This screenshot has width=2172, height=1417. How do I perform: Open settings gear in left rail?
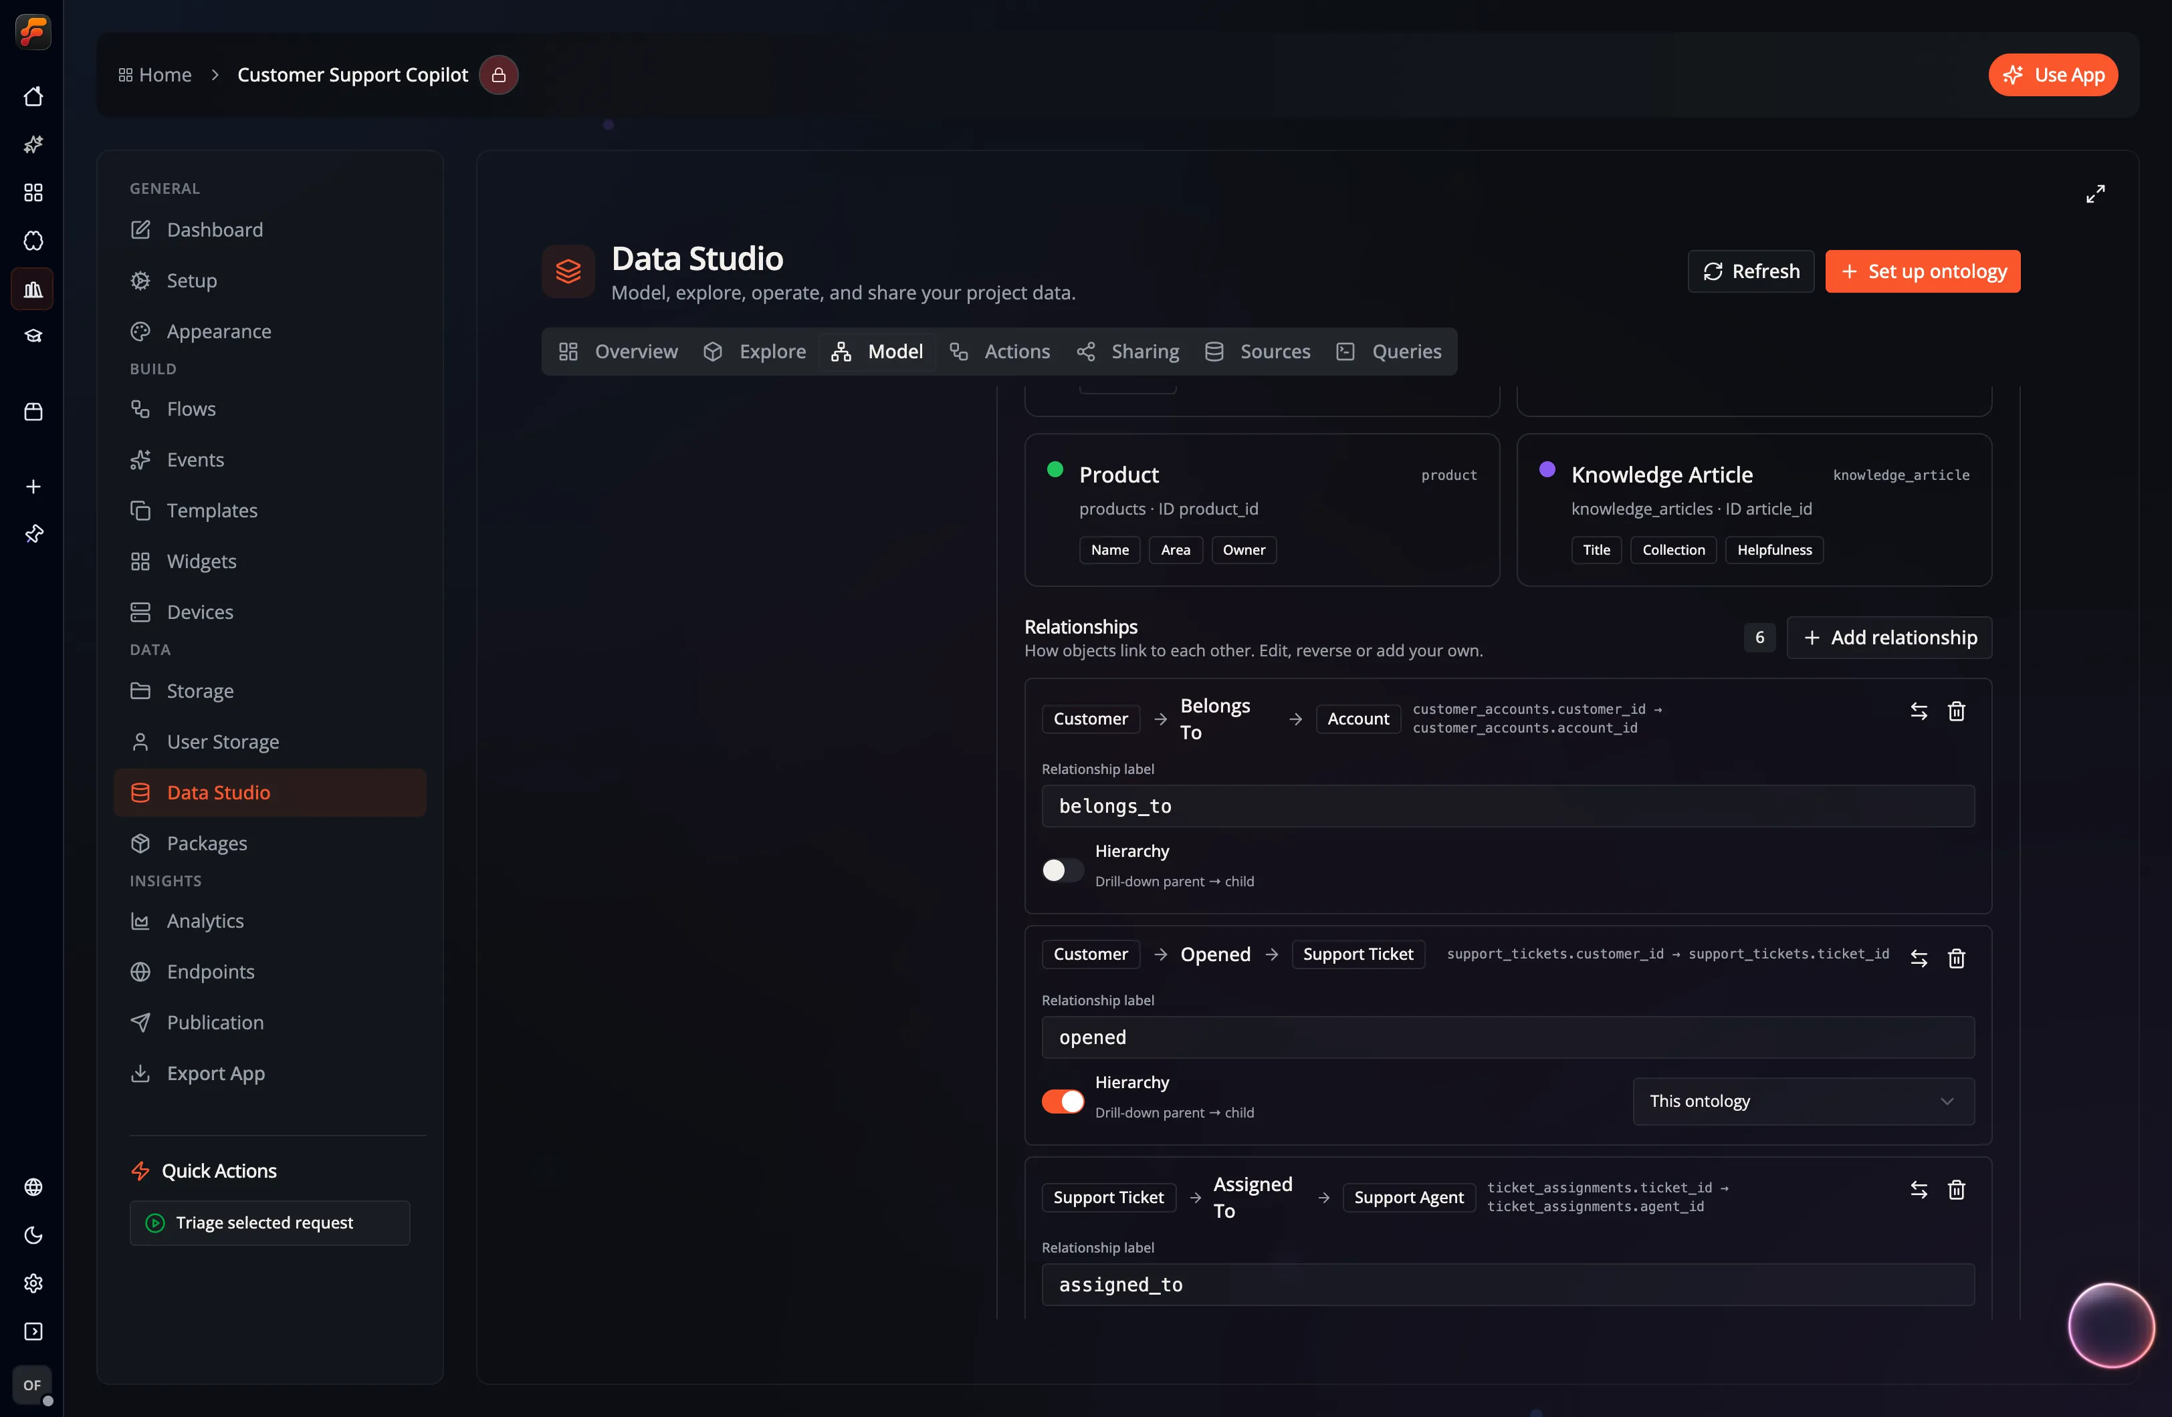click(x=33, y=1284)
